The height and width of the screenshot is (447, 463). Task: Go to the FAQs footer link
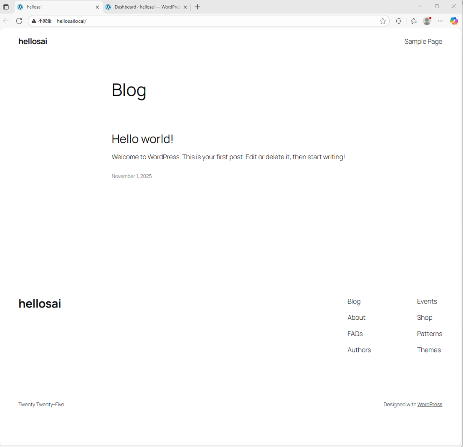[x=355, y=334]
